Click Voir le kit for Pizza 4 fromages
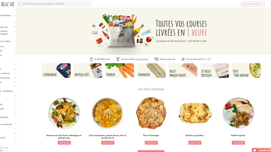This screenshot has height=152, width=271. tap(151, 143)
